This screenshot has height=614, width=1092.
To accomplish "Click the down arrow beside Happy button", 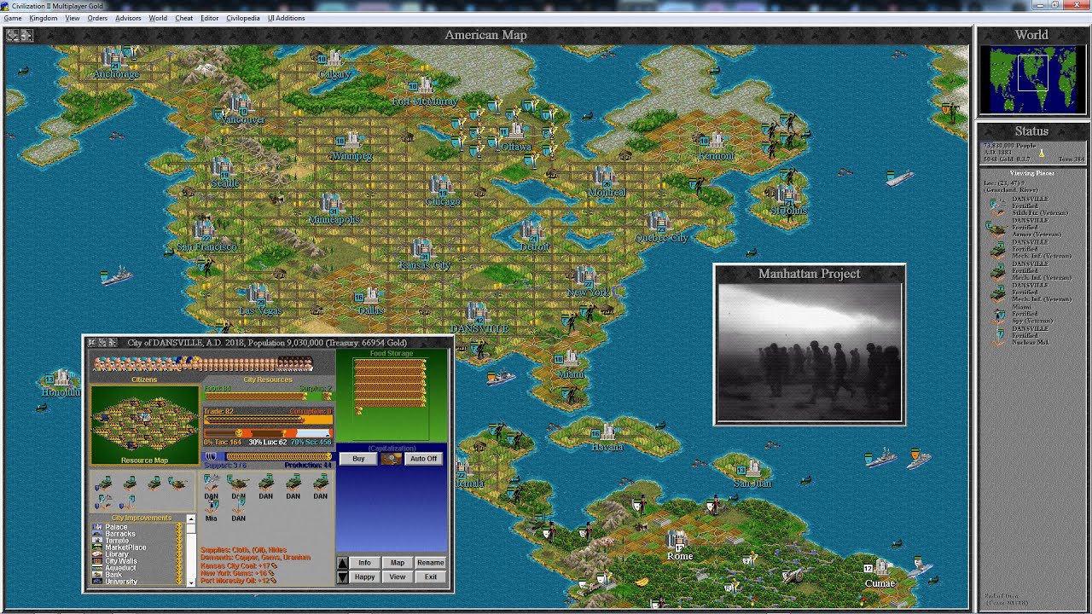I will pos(343,577).
